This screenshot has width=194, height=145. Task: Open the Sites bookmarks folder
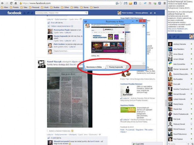click(x=24, y=7)
